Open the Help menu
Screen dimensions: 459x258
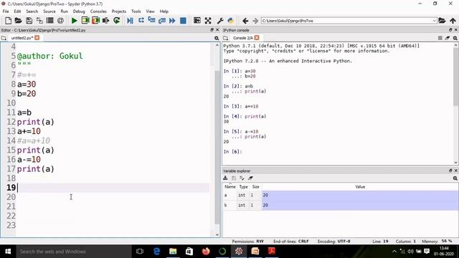164,11
